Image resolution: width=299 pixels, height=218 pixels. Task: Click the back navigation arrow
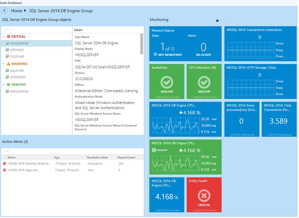pos(4,11)
